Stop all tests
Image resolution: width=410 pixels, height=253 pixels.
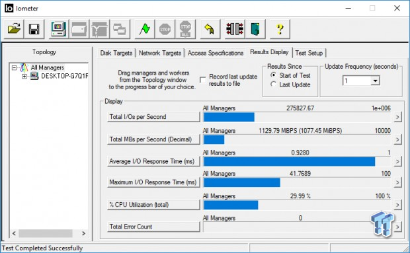(185, 29)
